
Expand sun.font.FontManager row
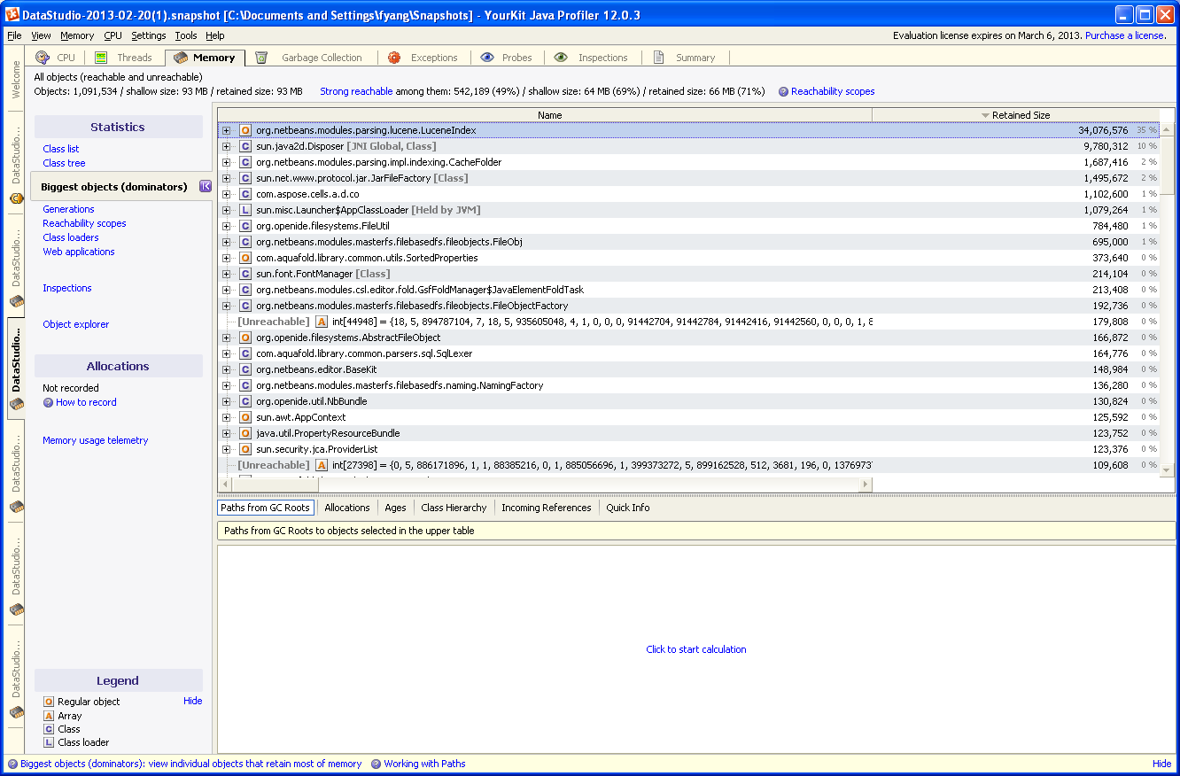(226, 274)
